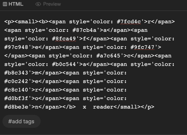Screen dimensions: 187x135
Task: Click the closing </b> tag
Action: [69, 107]
